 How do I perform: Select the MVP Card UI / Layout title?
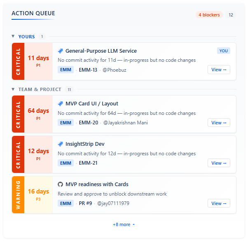click(92, 104)
